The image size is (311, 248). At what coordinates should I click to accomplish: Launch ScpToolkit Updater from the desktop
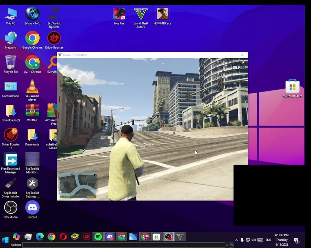[54, 18]
